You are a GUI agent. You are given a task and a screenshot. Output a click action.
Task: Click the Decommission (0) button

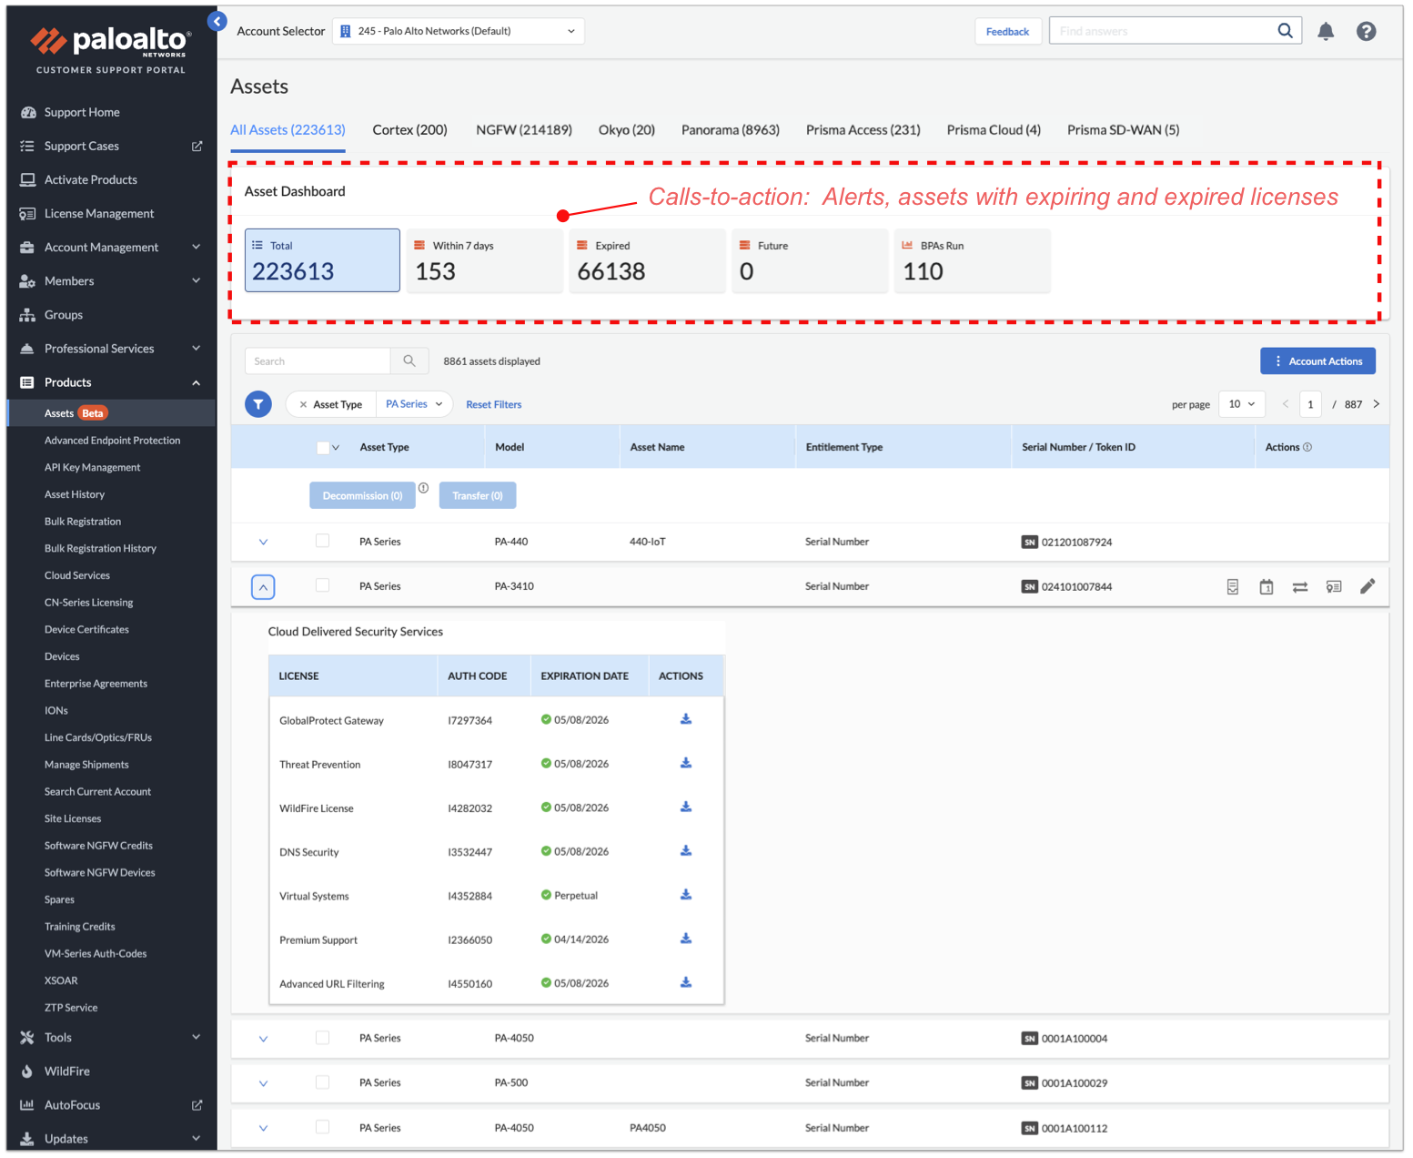tap(362, 496)
